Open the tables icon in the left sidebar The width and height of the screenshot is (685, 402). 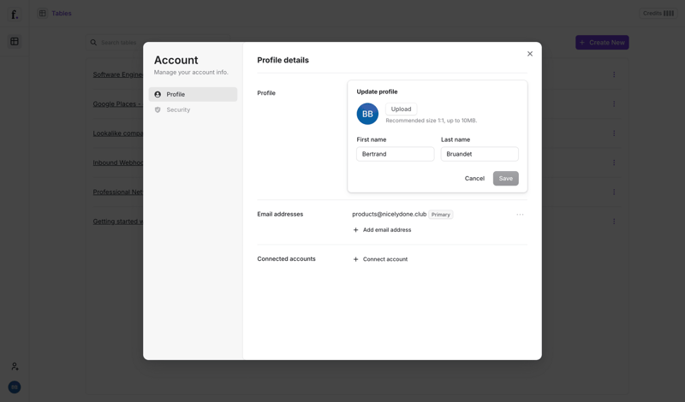coord(15,41)
